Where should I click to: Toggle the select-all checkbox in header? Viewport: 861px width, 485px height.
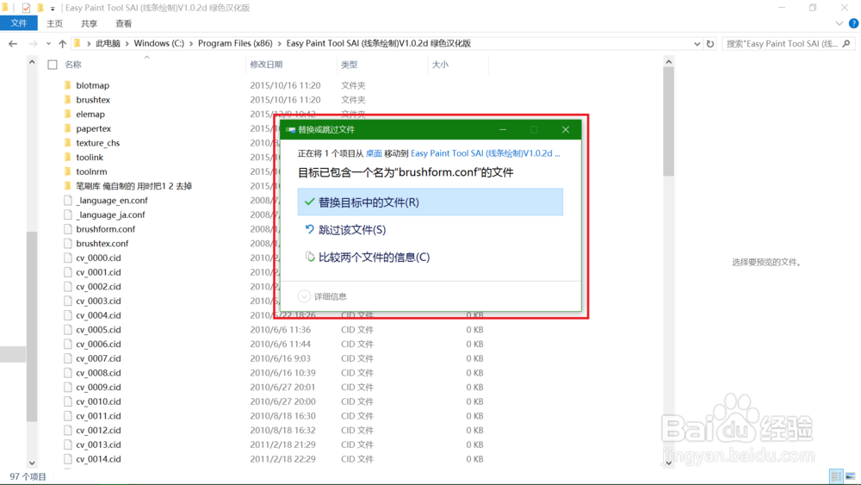pyautogui.click(x=53, y=65)
